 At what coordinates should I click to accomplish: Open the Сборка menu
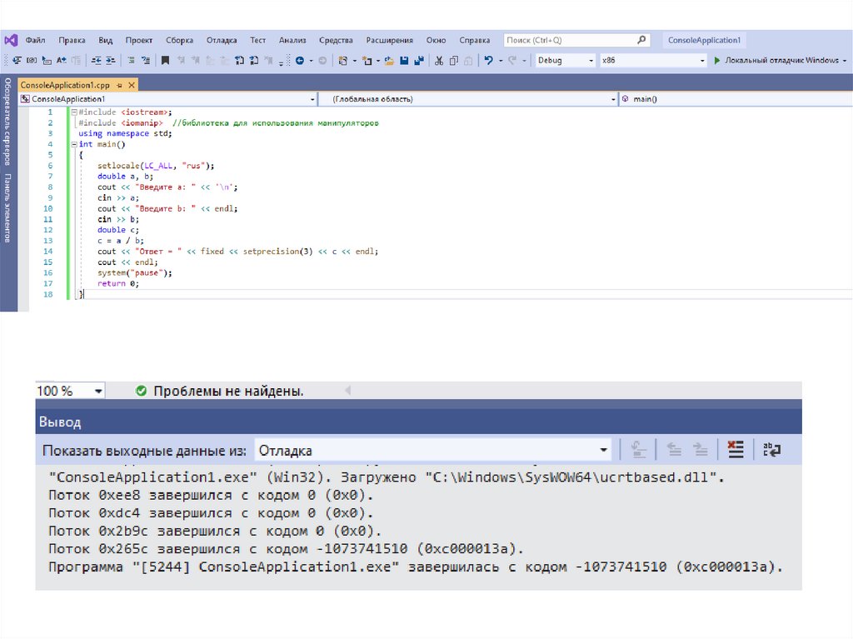click(x=179, y=40)
